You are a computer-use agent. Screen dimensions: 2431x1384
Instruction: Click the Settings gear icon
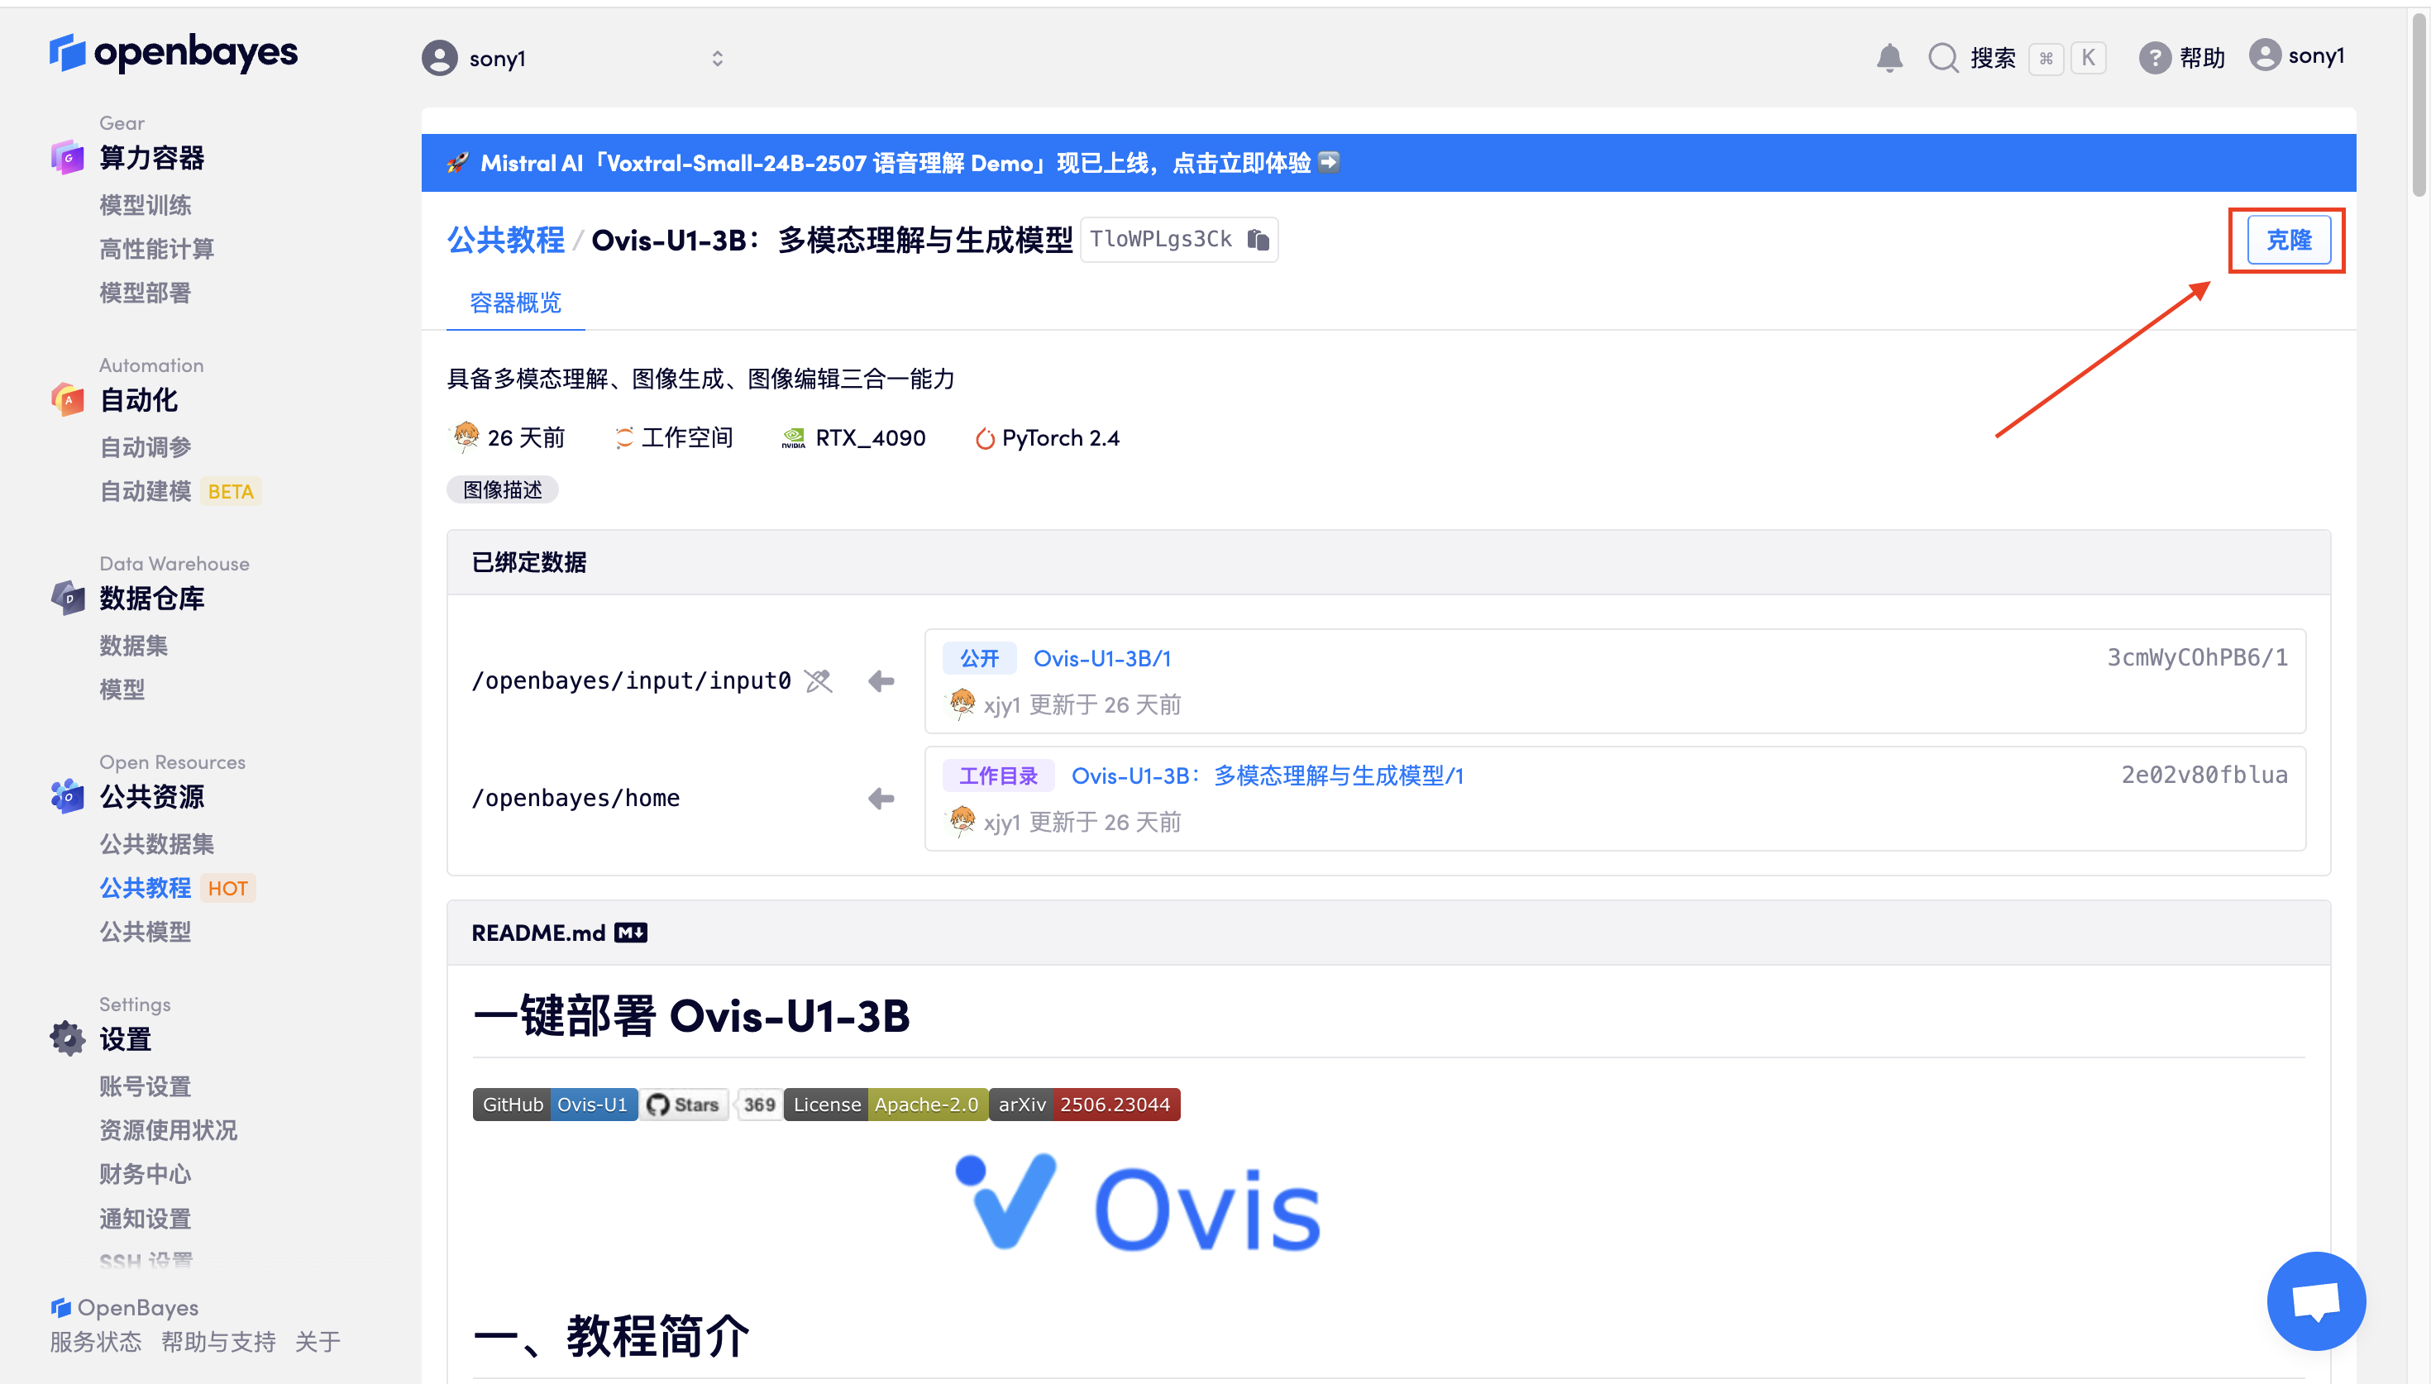(x=68, y=1039)
